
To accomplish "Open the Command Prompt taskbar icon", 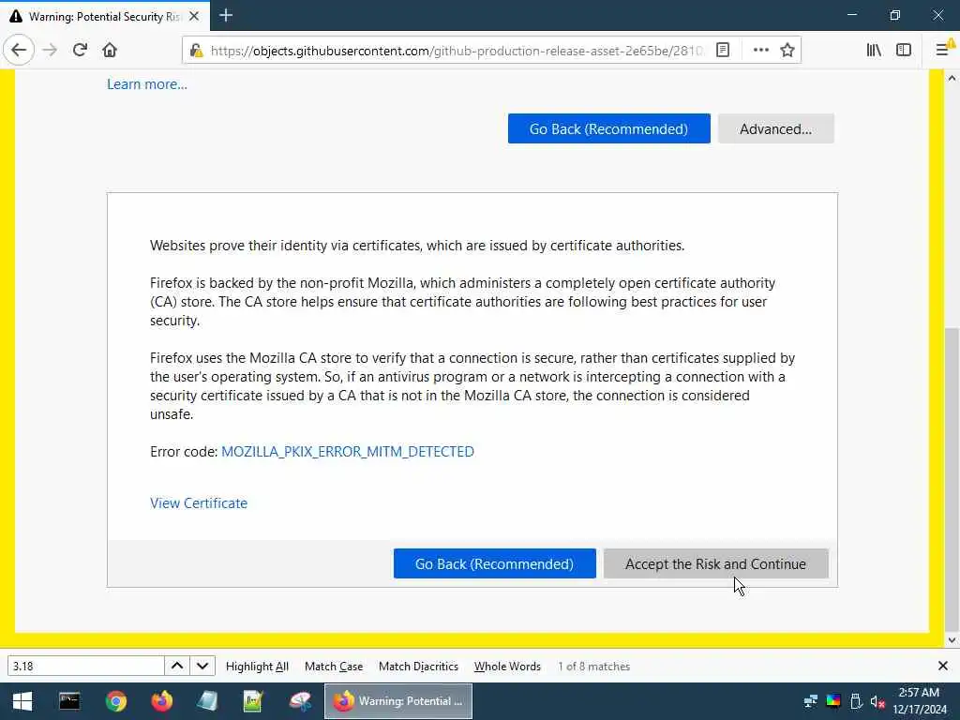I will pyautogui.click(x=69, y=701).
